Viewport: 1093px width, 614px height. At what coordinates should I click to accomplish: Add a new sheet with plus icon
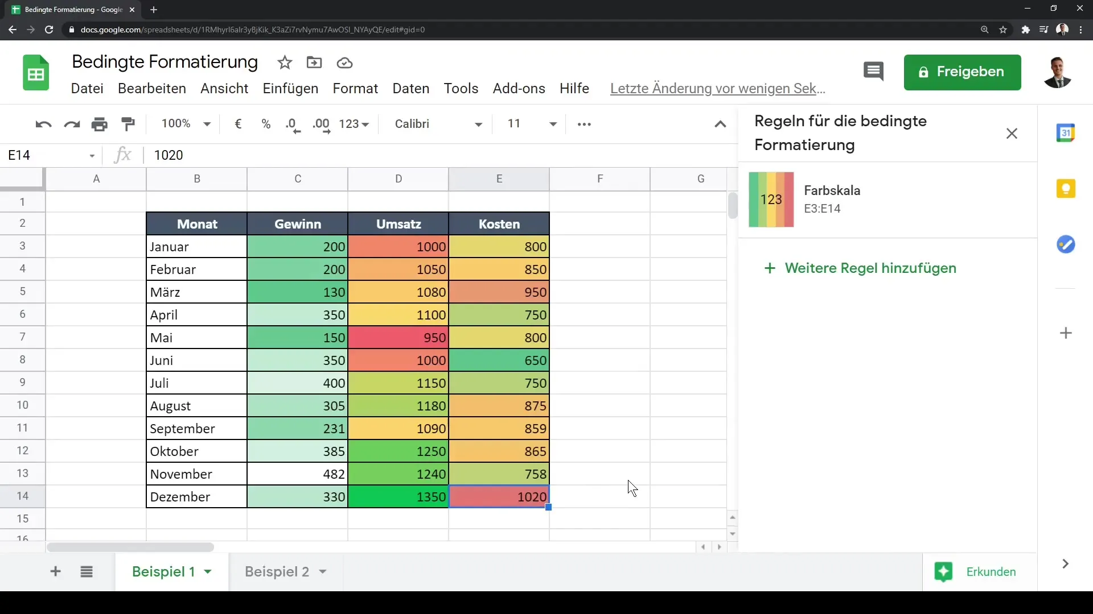(x=55, y=571)
